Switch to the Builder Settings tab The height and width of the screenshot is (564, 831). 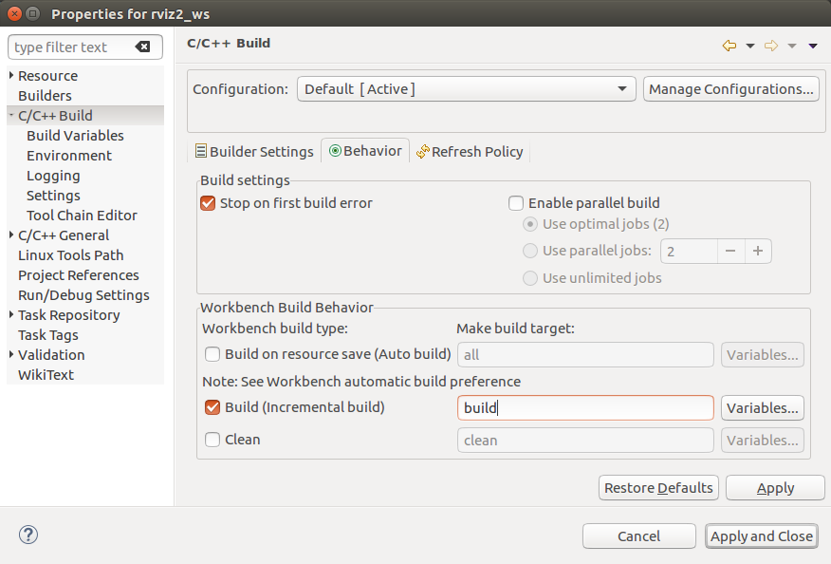click(253, 152)
